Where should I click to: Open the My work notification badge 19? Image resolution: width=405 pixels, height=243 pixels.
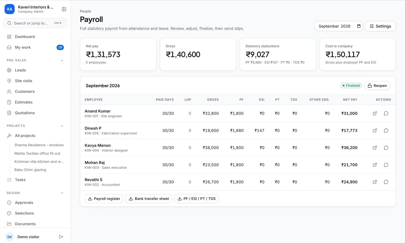[60, 47]
